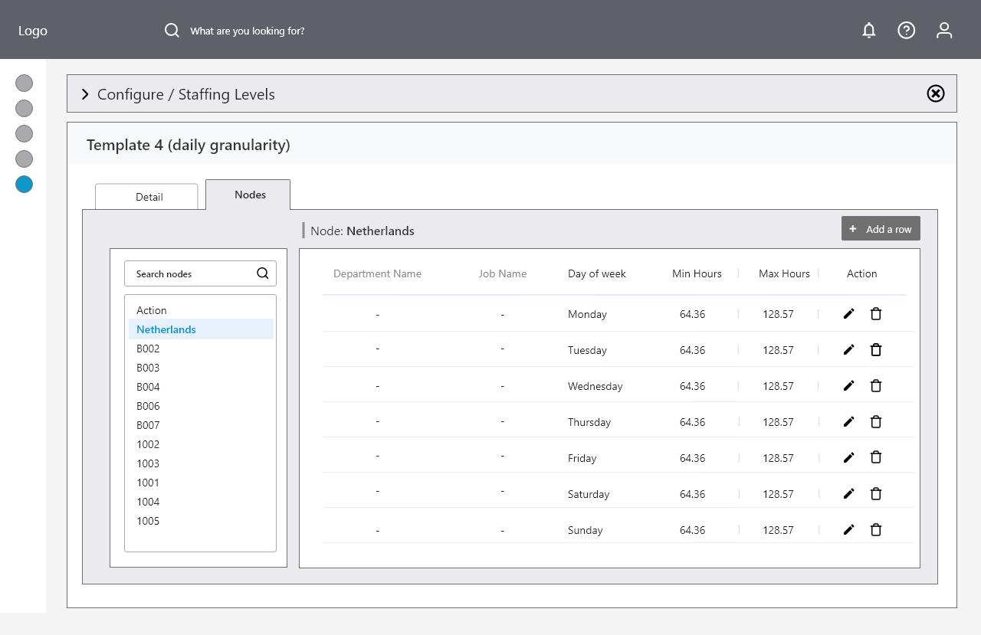The width and height of the screenshot is (981, 635).
Task: Delete the Thursday row
Action: click(876, 422)
